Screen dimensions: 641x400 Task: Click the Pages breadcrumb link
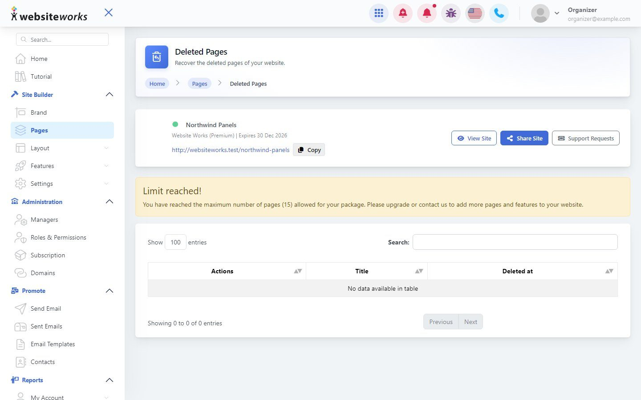199,84
